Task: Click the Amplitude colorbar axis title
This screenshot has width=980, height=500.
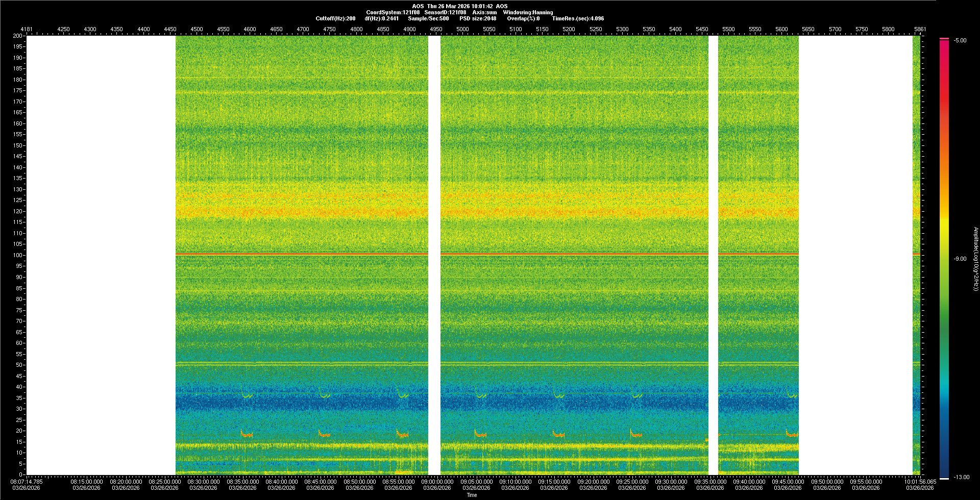Action: pos(975,259)
